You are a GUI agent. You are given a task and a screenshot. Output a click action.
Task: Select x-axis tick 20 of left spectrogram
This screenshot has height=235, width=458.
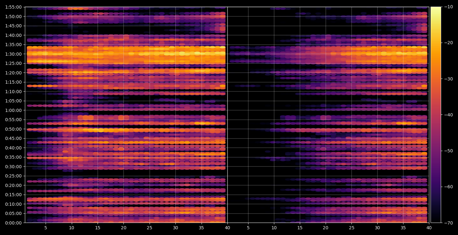[x=123, y=228]
